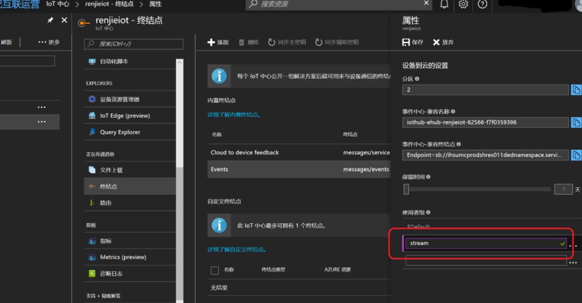Click the 保存 save button

click(412, 43)
